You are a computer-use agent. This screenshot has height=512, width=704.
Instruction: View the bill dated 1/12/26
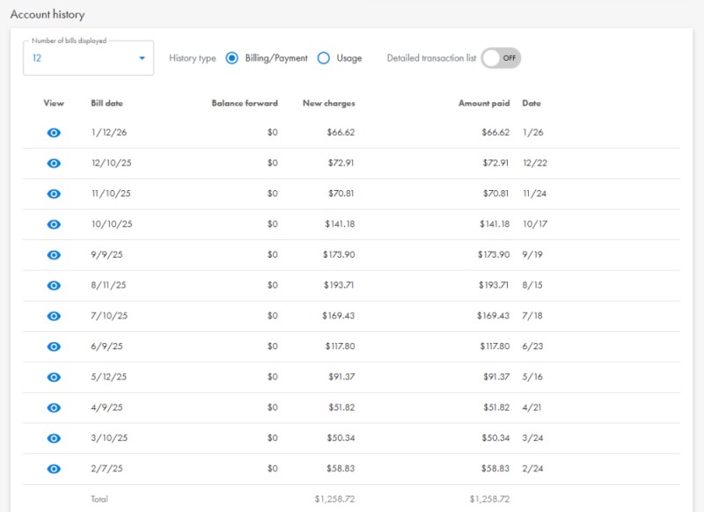coord(54,133)
